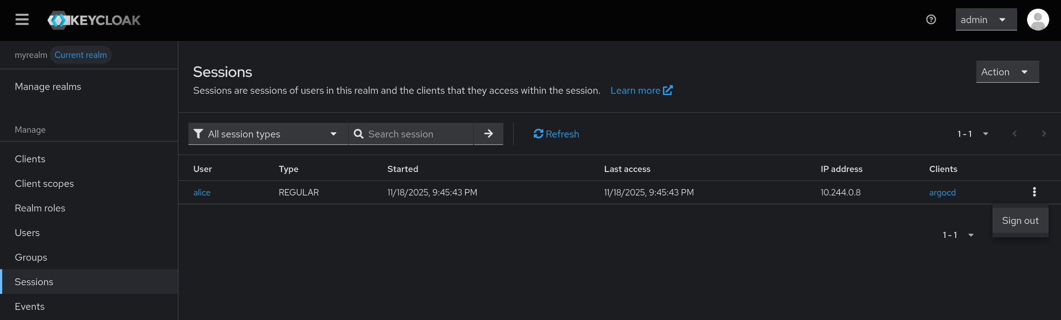Go to previous page of sessions
This screenshot has height=320, width=1061.
(x=1014, y=133)
